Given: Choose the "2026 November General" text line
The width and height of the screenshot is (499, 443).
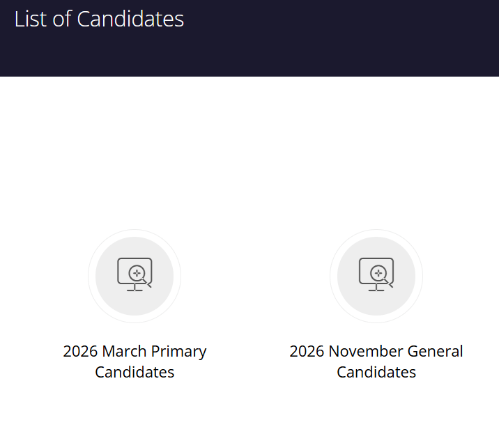Looking at the screenshot, I should [x=376, y=351].
